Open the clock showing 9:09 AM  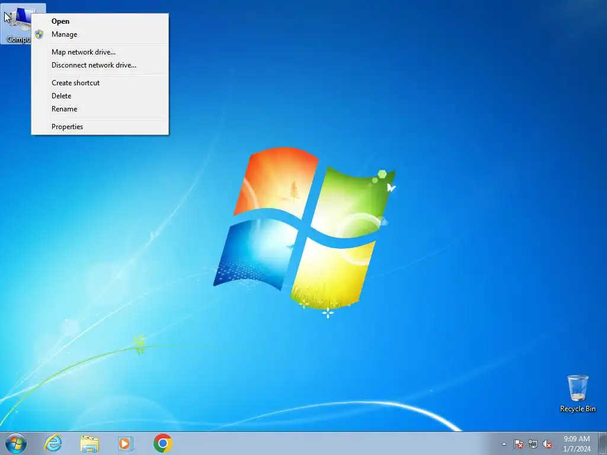pos(576,444)
